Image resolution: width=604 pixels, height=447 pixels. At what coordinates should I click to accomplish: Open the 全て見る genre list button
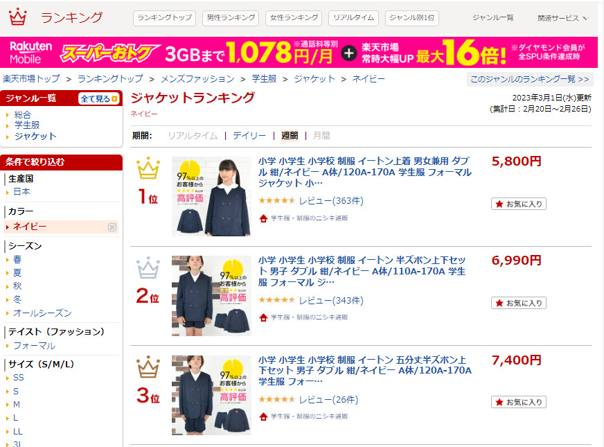click(x=99, y=98)
